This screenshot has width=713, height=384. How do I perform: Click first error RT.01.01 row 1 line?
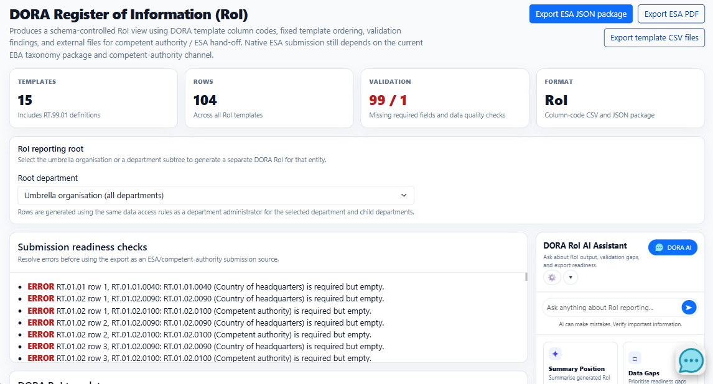pos(205,287)
